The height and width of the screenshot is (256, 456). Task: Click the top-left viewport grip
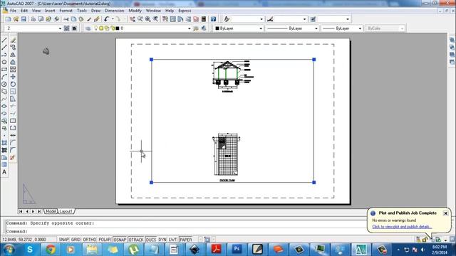point(151,60)
